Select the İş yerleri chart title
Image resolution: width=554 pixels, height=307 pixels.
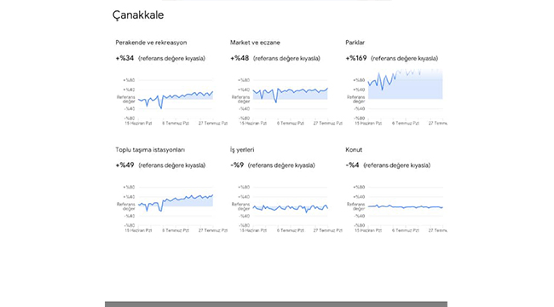[x=242, y=149]
